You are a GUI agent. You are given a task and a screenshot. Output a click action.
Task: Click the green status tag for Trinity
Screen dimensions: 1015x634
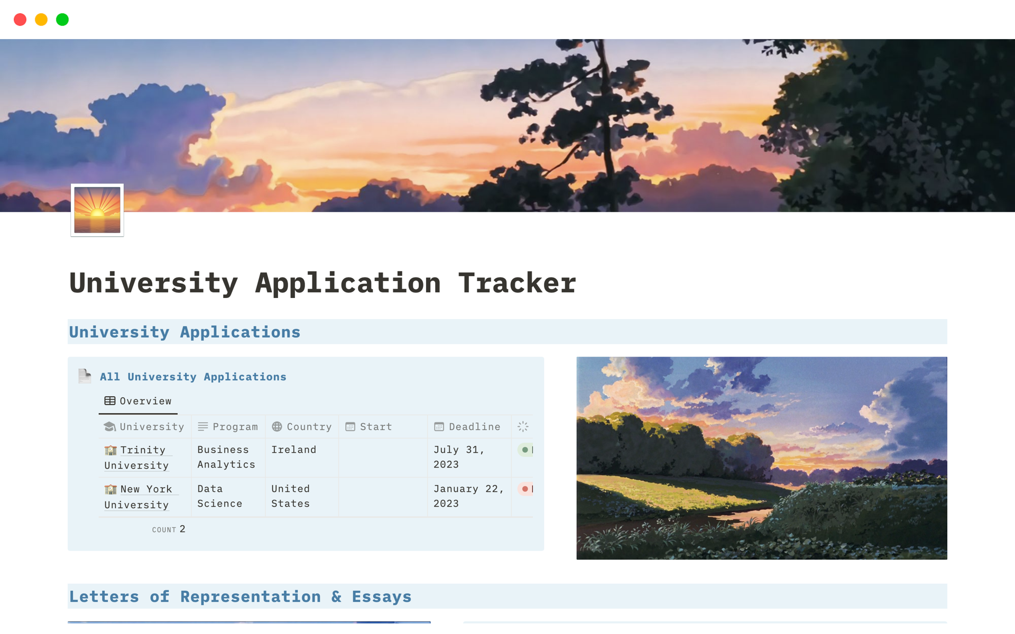525,450
